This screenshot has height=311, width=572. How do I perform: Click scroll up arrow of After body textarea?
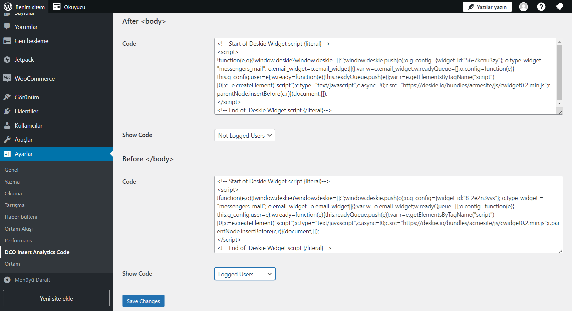pyautogui.click(x=560, y=42)
